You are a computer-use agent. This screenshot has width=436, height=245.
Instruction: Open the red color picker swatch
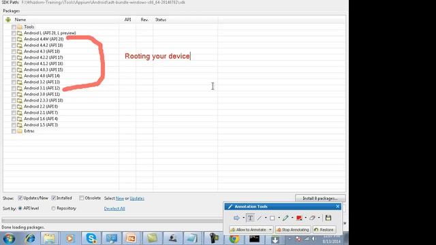click(x=299, y=218)
